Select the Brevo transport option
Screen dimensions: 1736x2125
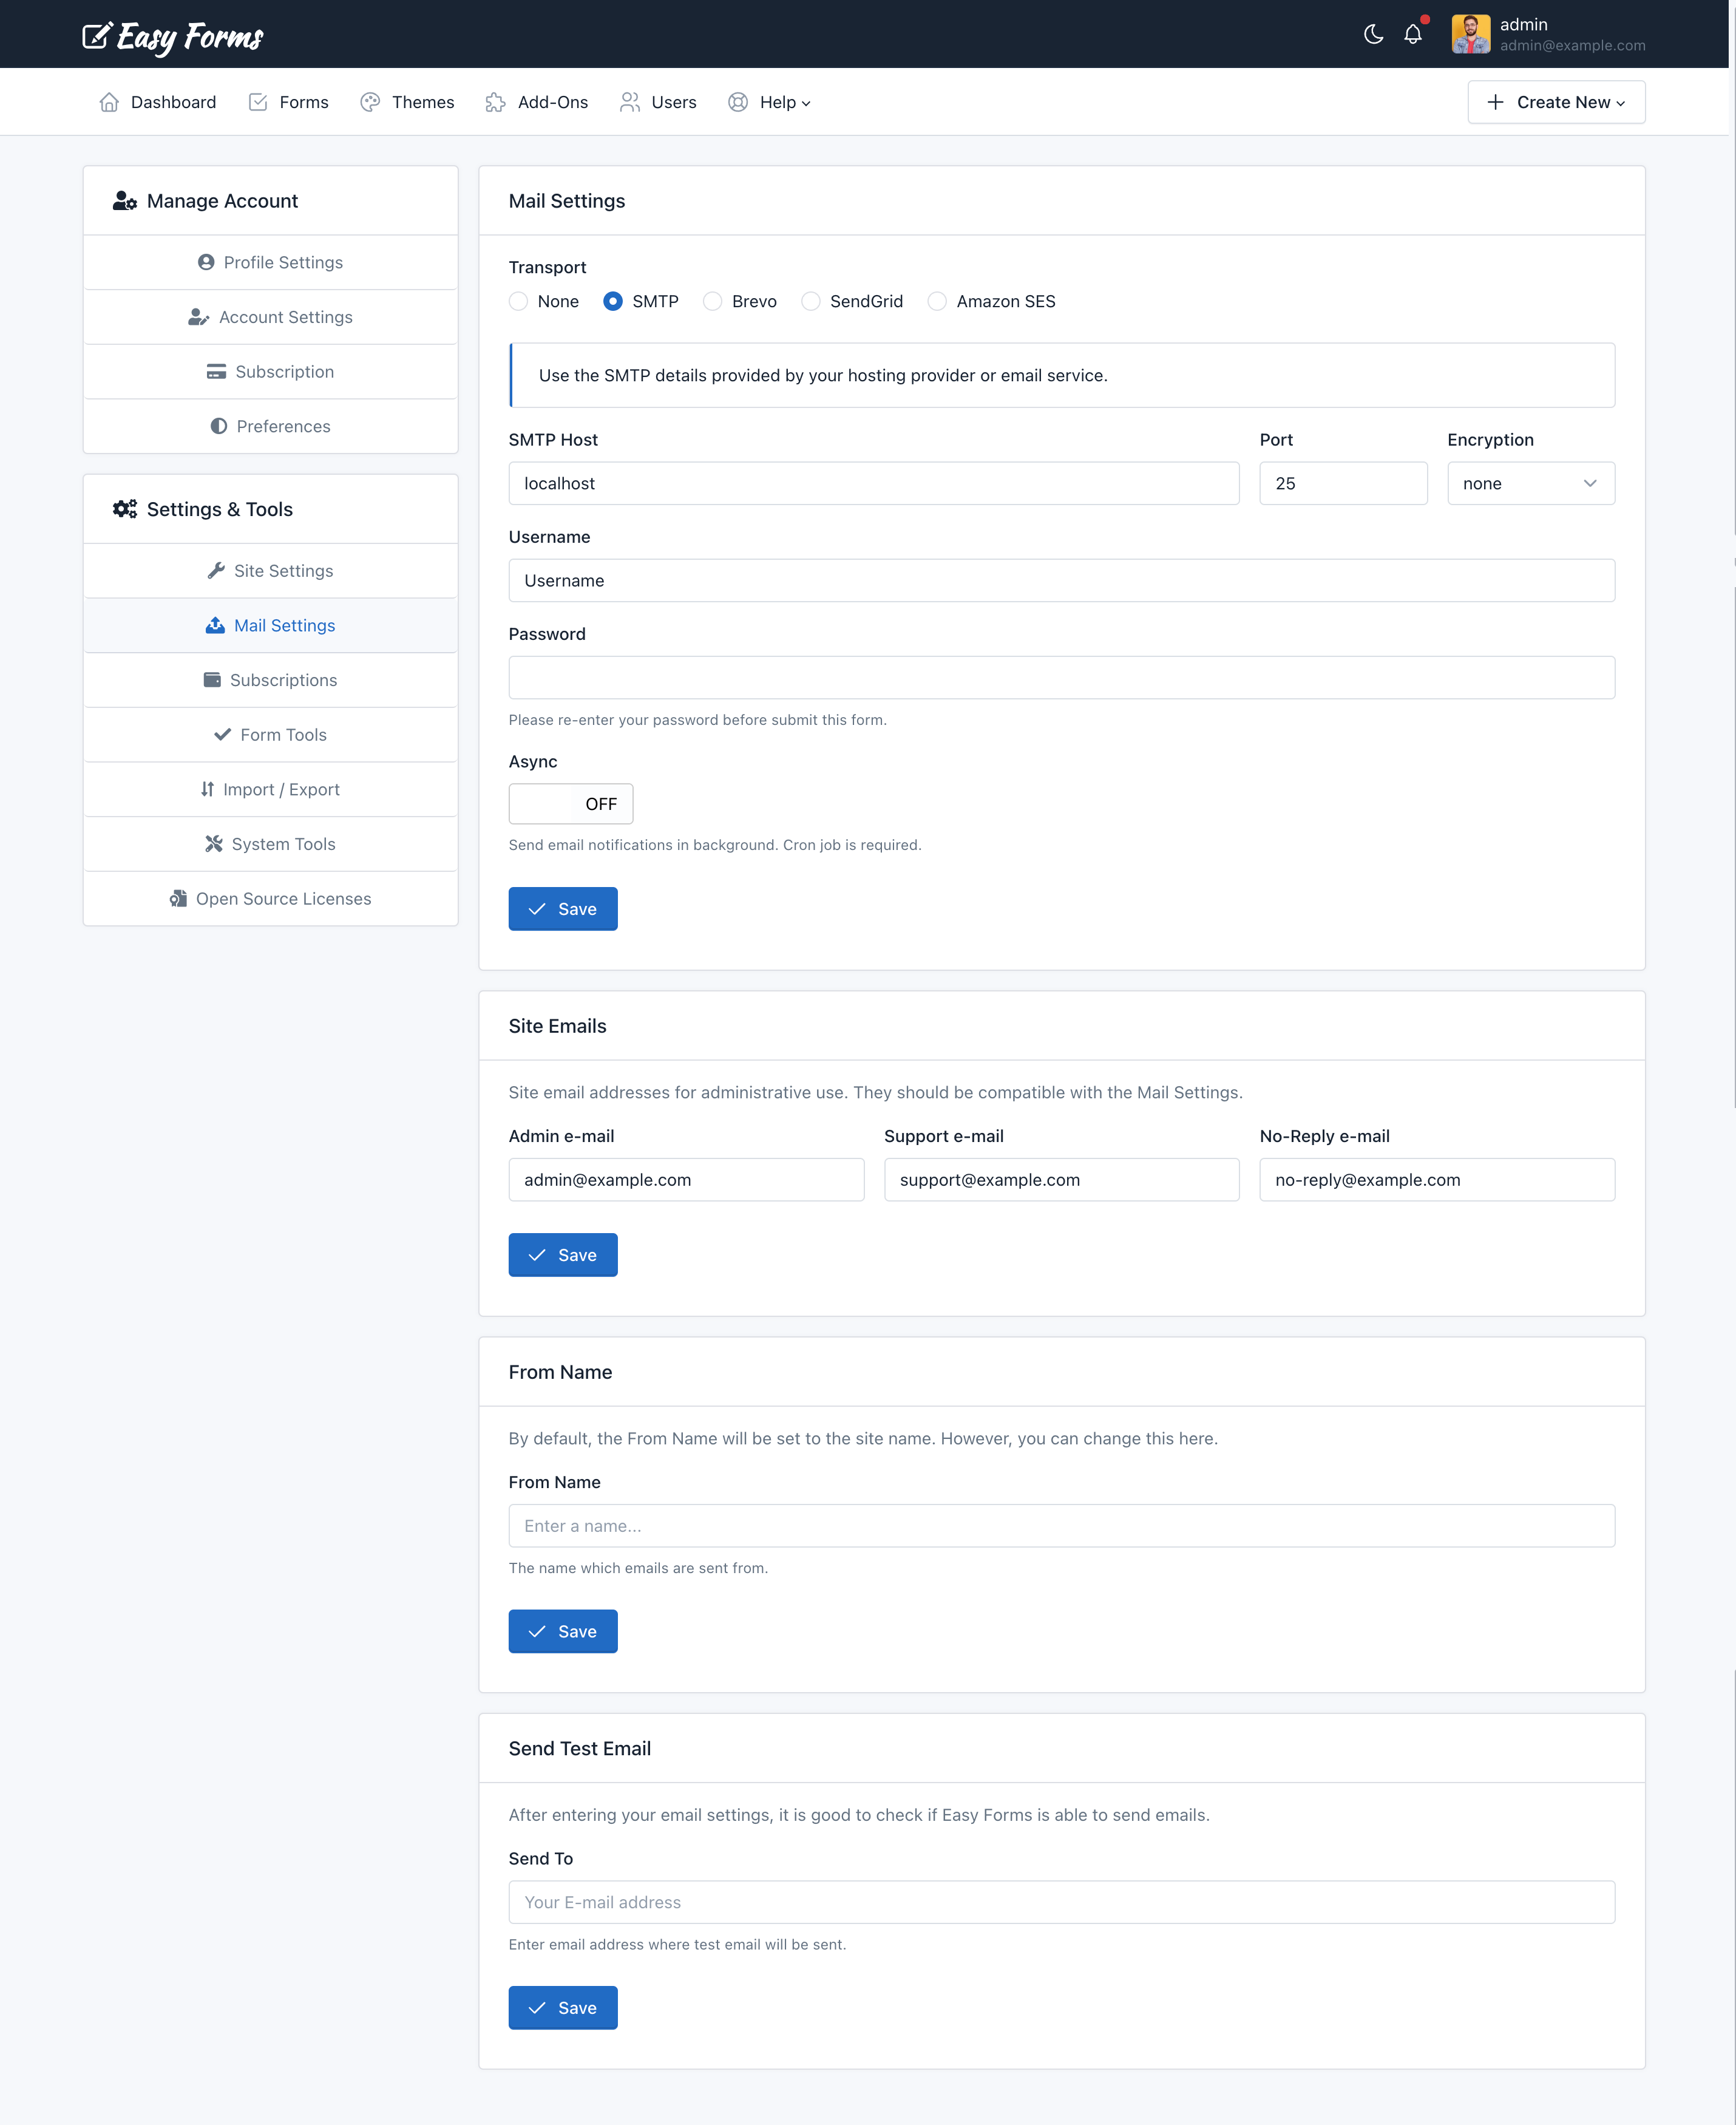click(713, 300)
